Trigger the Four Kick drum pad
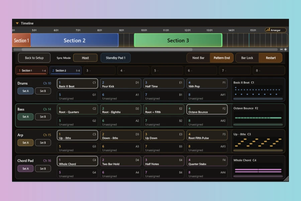The image size is (301, 201). 120,83
